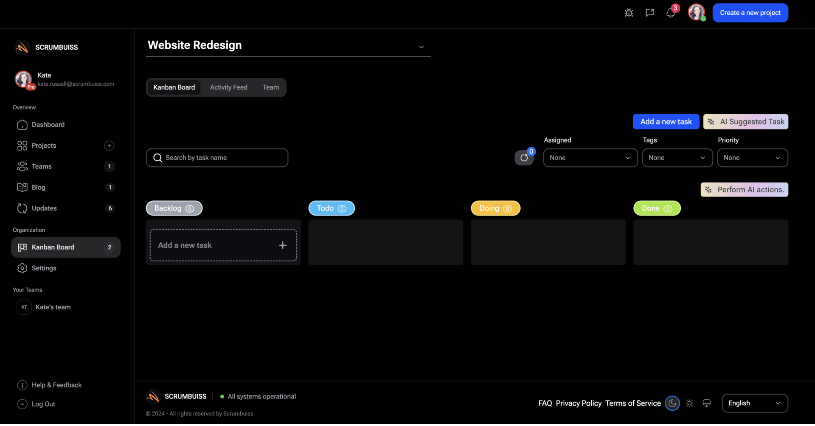Enable light mode with the sun icon
The height and width of the screenshot is (426, 815).
click(x=689, y=403)
